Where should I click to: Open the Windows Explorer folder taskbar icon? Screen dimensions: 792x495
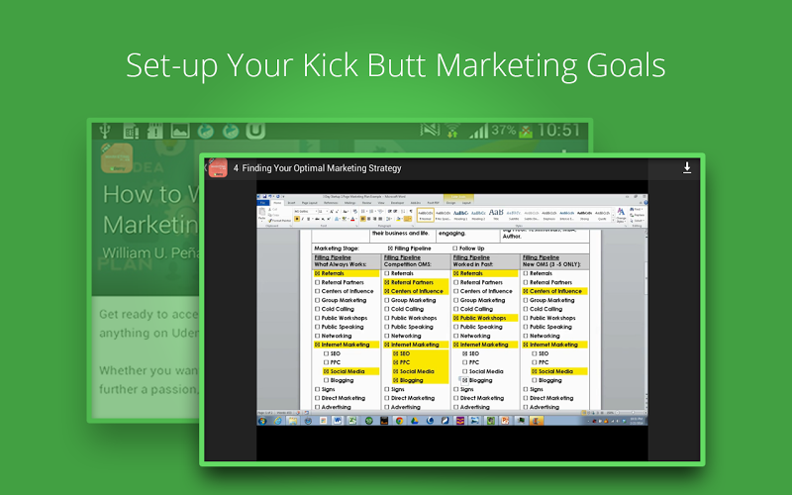pos(293,421)
